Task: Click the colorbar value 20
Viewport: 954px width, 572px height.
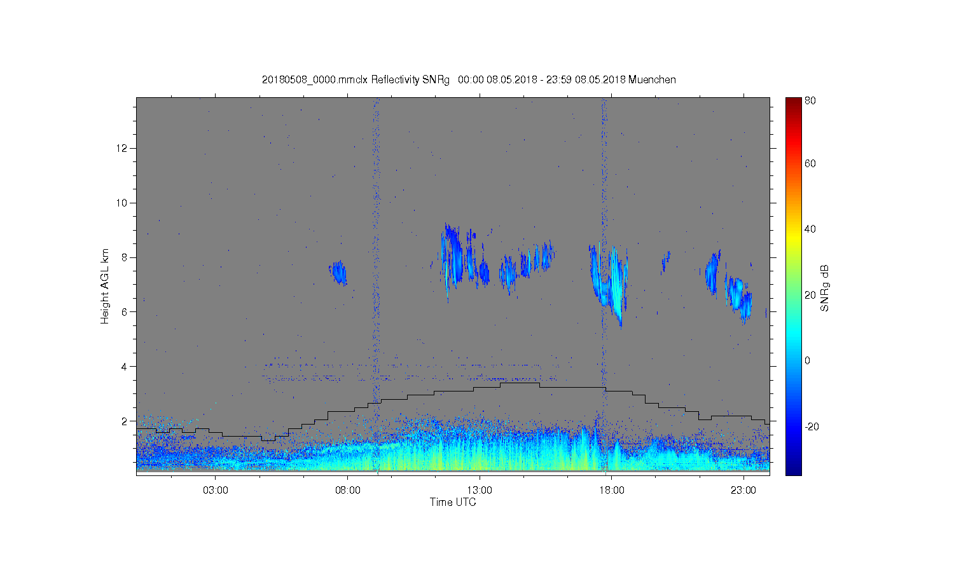Action: coord(810,295)
